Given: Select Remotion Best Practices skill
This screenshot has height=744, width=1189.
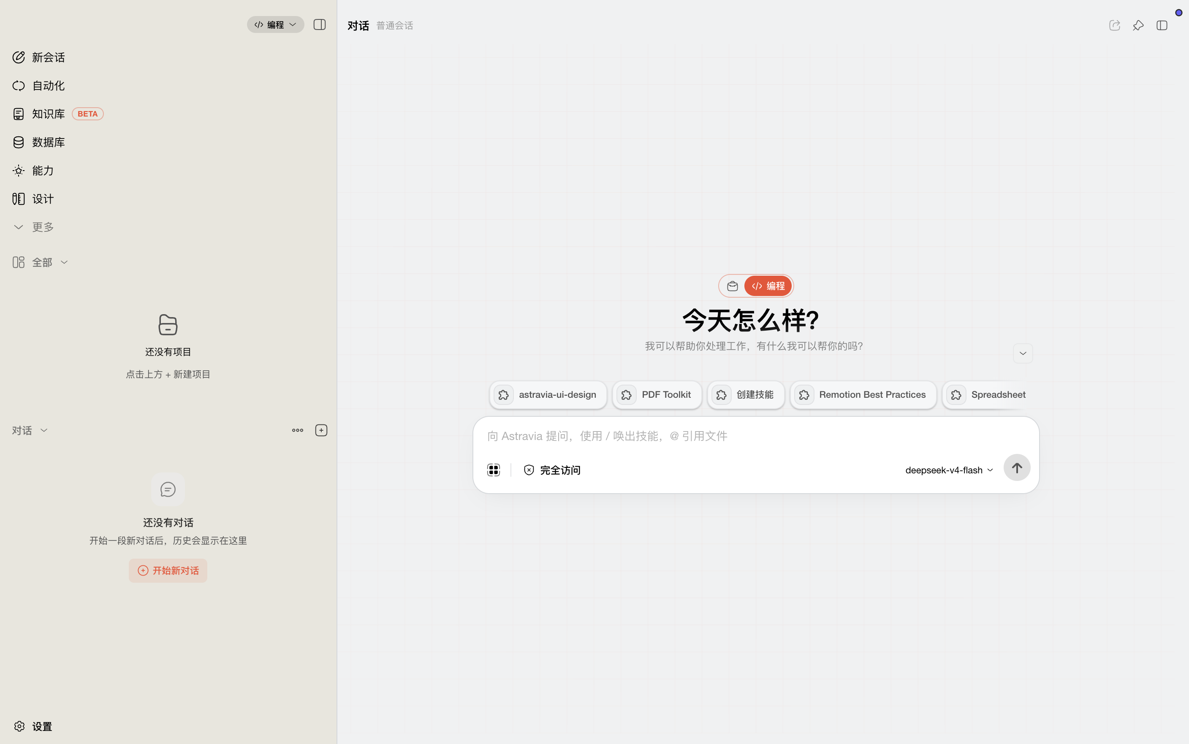Looking at the screenshot, I should tap(863, 395).
